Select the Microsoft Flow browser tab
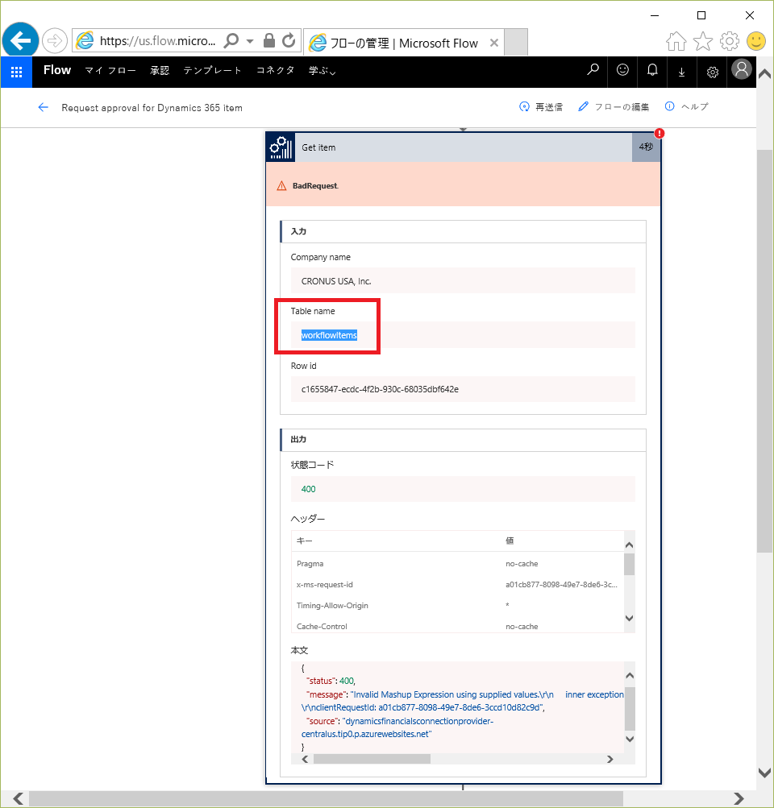774x808 pixels. (403, 43)
